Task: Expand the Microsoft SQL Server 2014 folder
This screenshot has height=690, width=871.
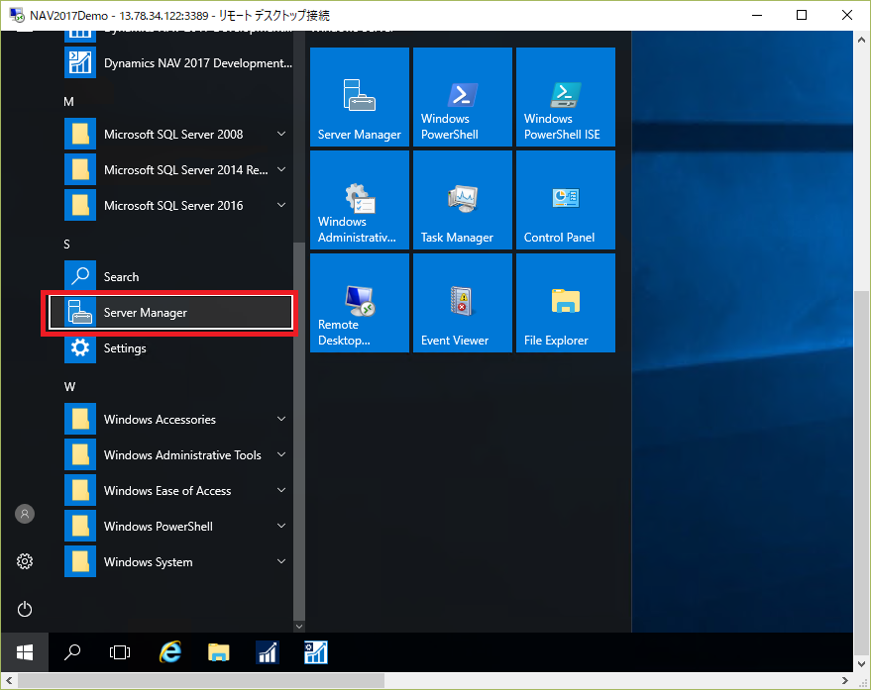Action: pos(177,170)
